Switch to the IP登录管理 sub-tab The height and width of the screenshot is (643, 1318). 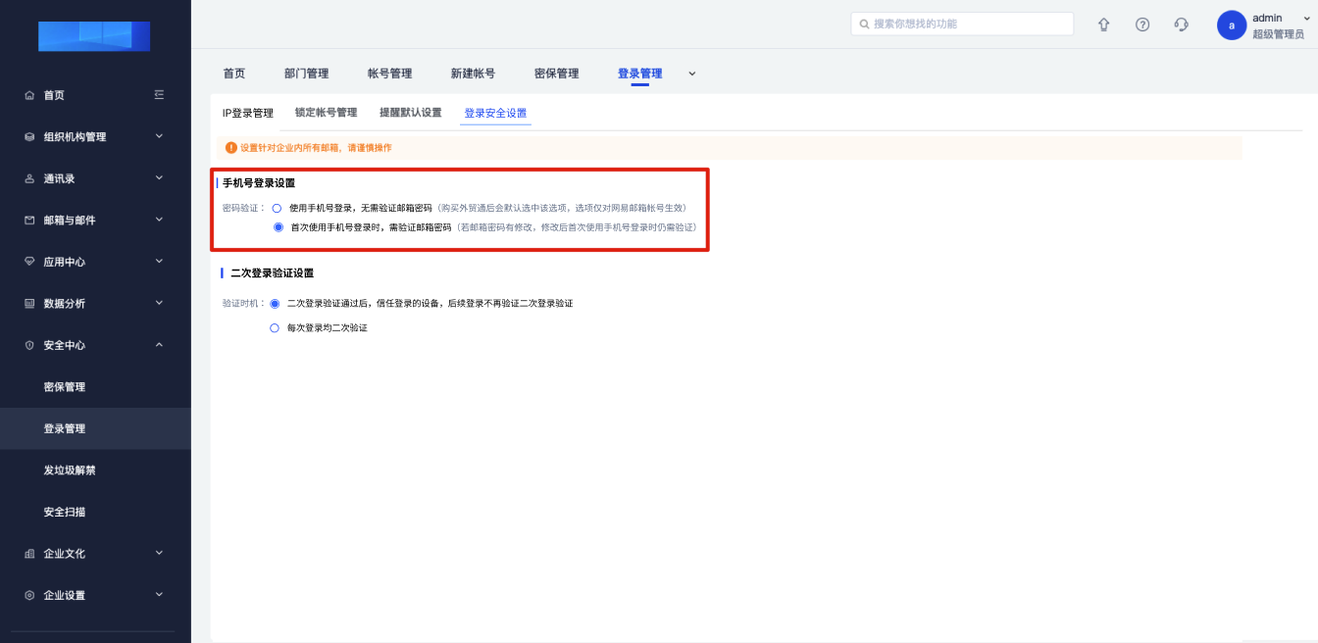tap(247, 113)
